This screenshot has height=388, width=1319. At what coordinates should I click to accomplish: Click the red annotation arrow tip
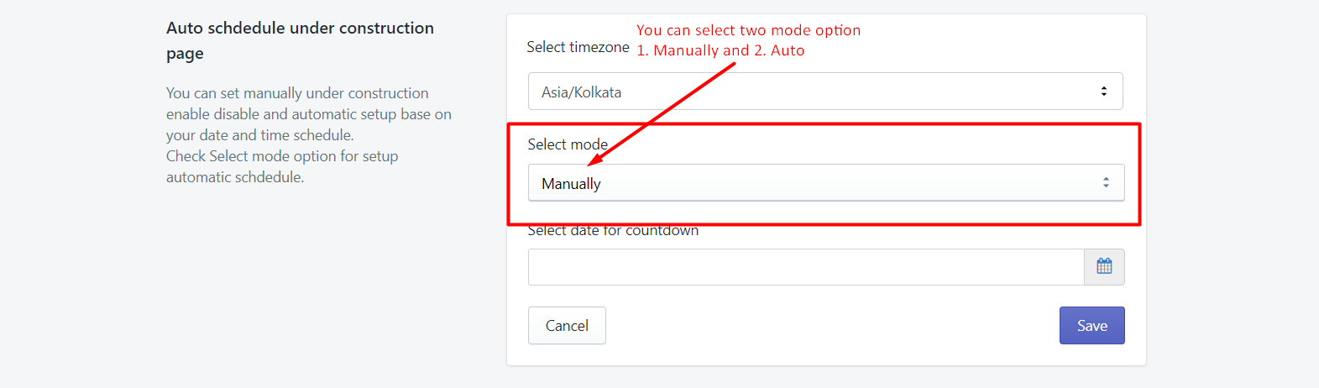coord(593,161)
